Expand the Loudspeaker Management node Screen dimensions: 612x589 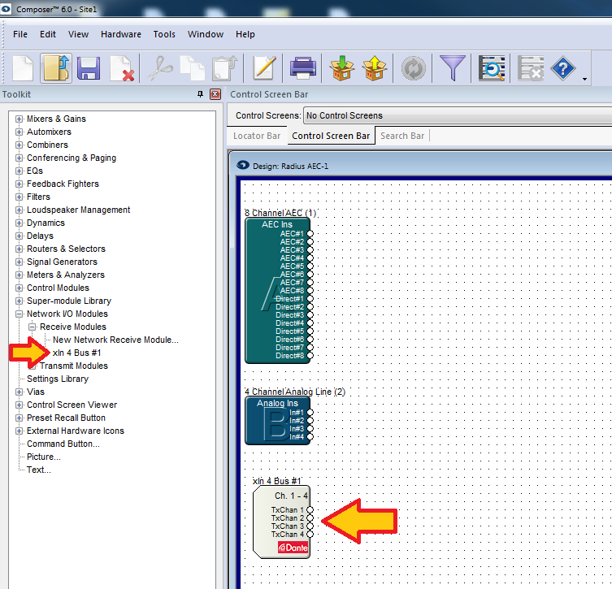point(19,210)
